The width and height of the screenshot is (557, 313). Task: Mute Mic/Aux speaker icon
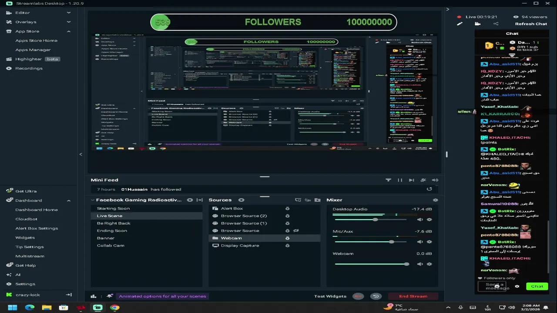(420, 242)
